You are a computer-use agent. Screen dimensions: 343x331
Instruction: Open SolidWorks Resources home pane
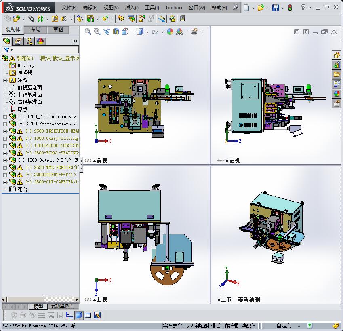(x=337, y=55)
